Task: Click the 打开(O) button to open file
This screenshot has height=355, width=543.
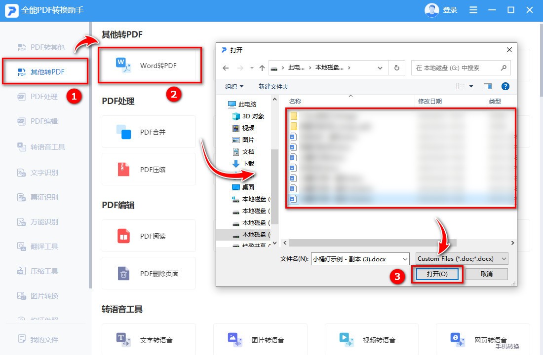Action: (437, 274)
